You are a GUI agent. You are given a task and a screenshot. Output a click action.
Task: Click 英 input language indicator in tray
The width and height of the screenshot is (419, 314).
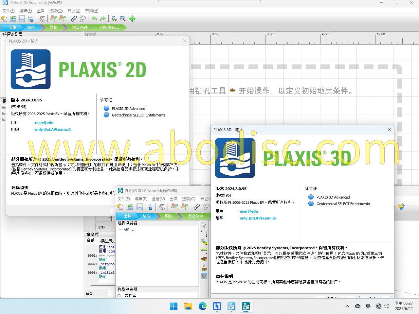(368, 306)
